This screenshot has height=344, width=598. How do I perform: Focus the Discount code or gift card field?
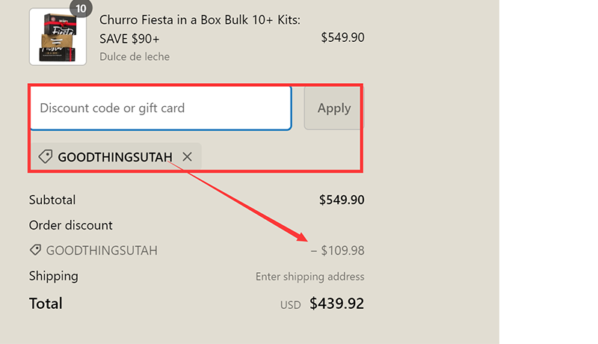160,108
